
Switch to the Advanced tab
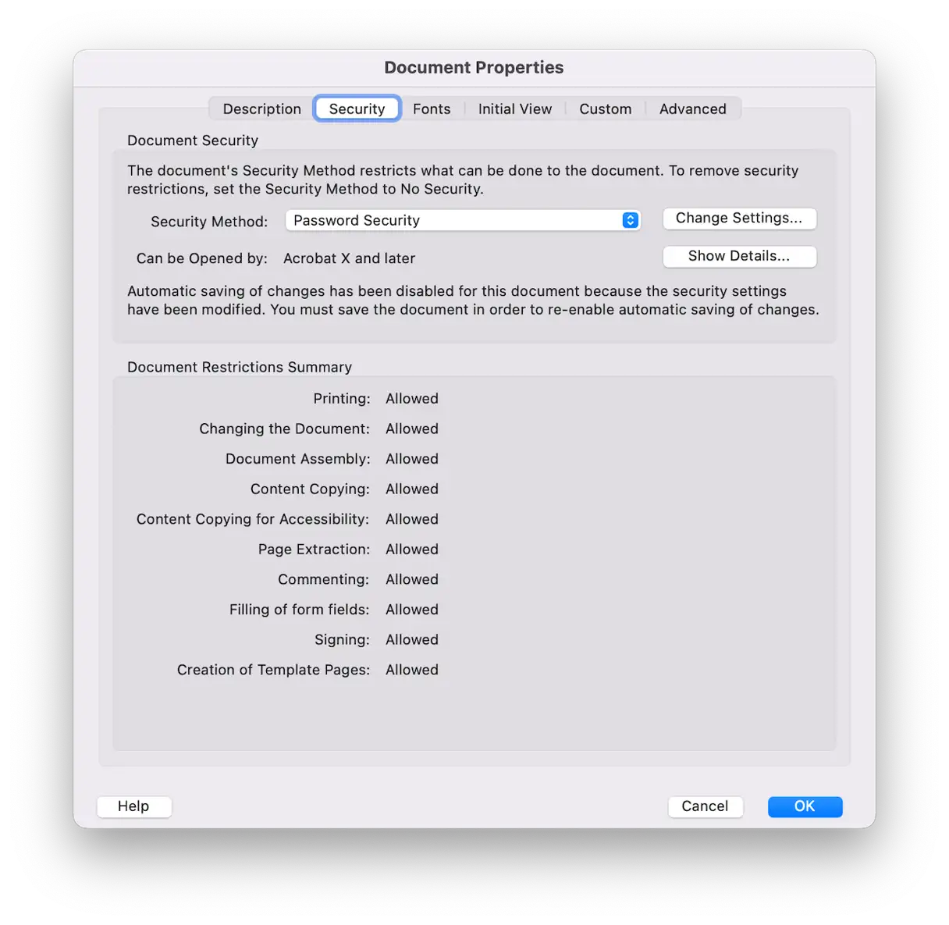[692, 109]
